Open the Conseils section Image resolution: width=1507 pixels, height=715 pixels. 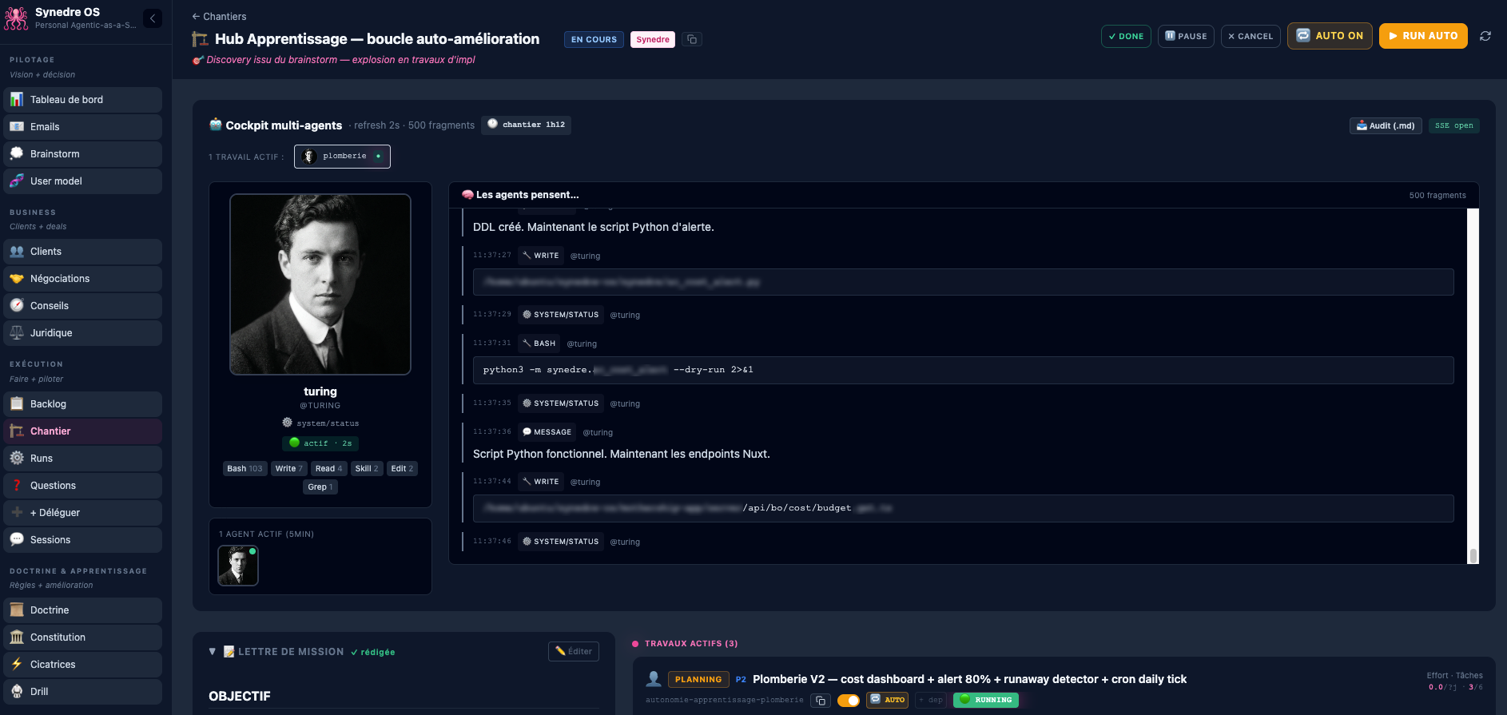click(x=83, y=306)
